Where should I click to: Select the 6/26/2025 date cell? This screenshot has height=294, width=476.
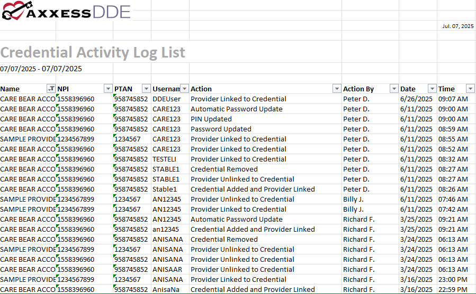pyautogui.click(x=416, y=99)
